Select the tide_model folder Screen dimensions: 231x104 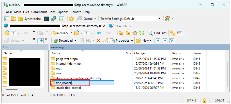coord(64,83)
